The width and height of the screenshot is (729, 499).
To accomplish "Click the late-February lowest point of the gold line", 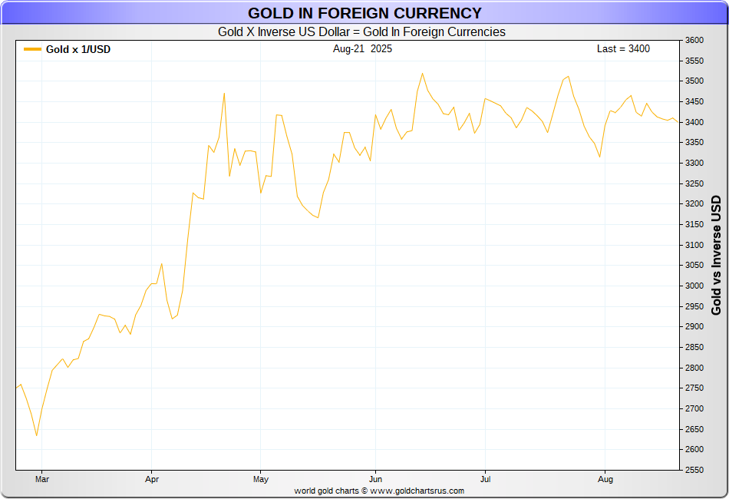I will tap(37, 436).
